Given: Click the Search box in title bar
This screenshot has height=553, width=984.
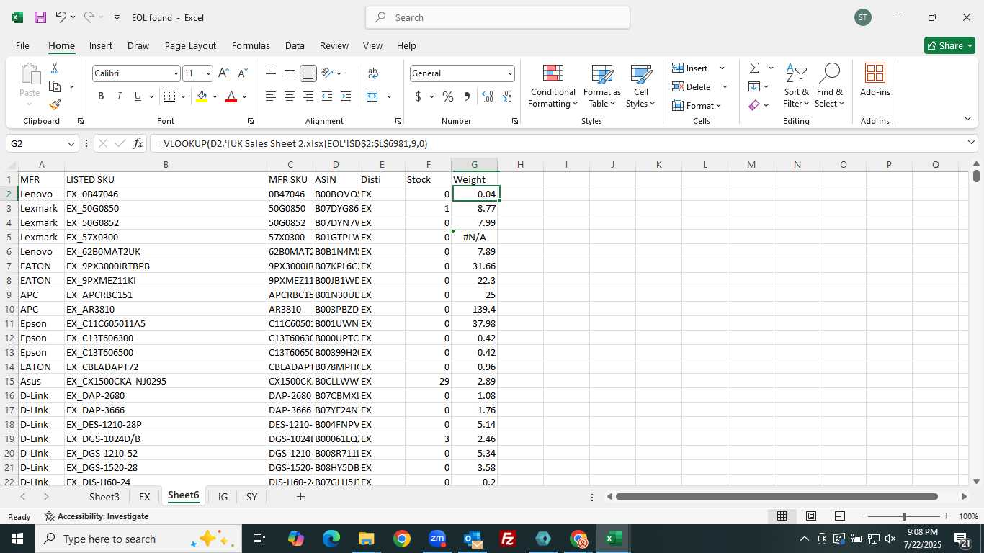Looking at the screenshot, I should click(x=498, y=17).
